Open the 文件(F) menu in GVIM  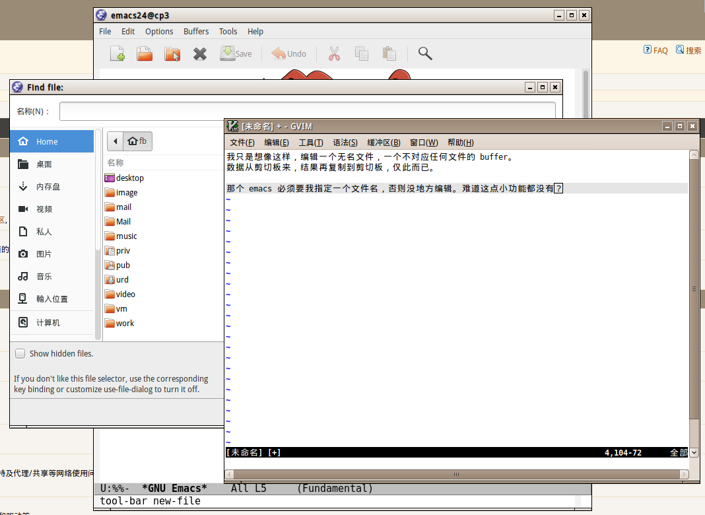tap(242, 143)
